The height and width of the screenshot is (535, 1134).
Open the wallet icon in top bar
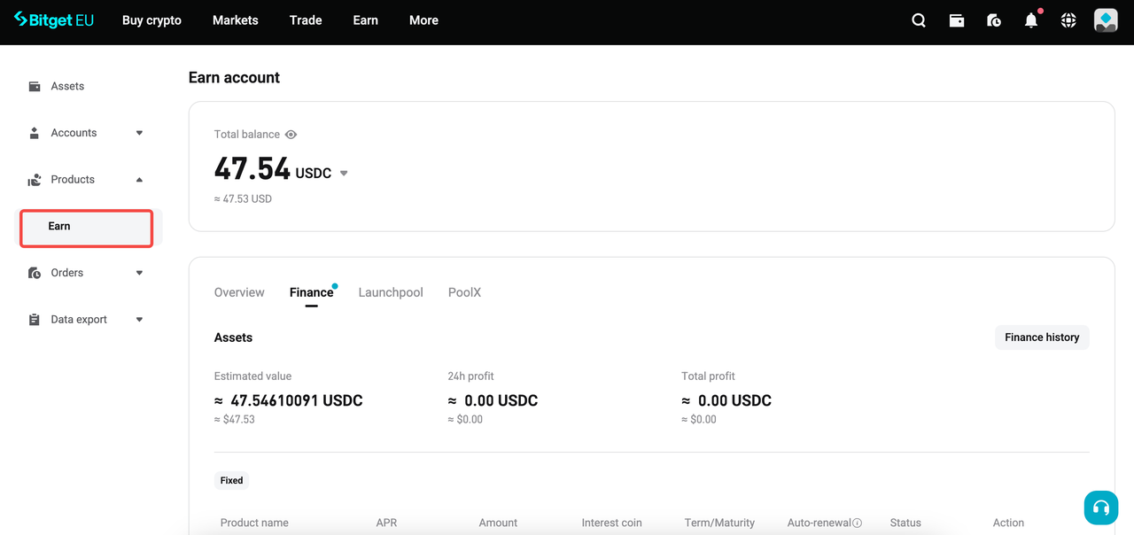tap(957, 20)
